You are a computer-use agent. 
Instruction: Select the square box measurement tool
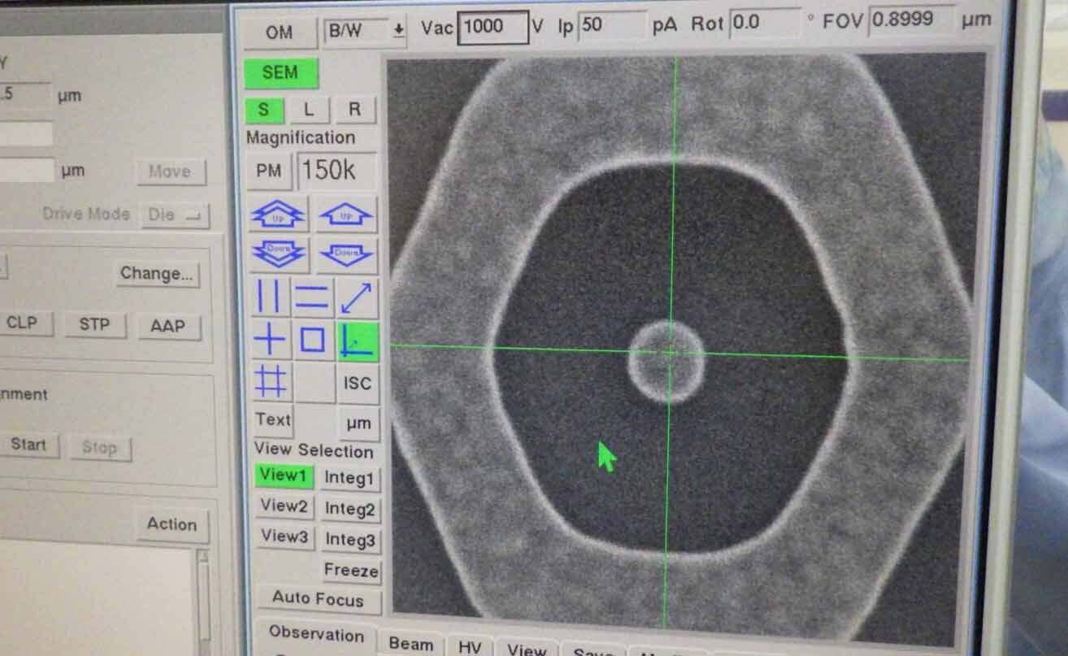(x=313, y=340)
